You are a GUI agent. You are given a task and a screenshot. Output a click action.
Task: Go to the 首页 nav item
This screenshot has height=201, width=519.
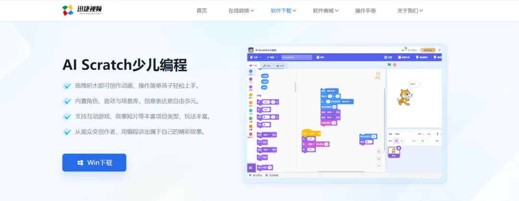coord(201,11)
